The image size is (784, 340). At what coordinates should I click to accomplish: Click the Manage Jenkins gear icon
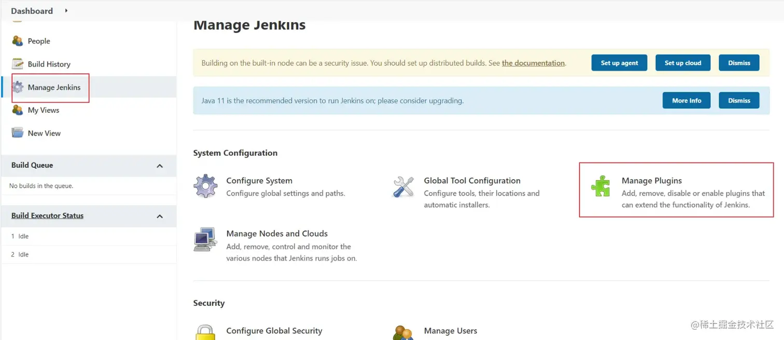(x=18, y=87)
